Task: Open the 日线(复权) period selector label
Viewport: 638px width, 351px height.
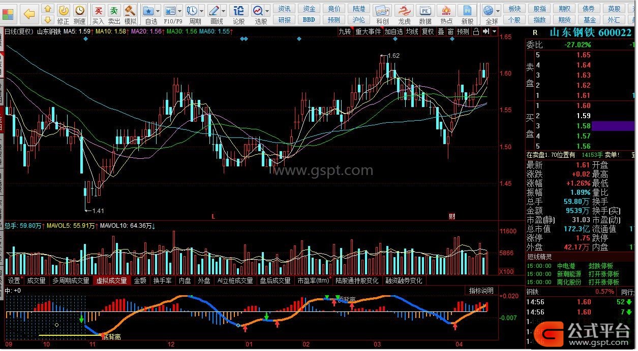Action: 19,31
